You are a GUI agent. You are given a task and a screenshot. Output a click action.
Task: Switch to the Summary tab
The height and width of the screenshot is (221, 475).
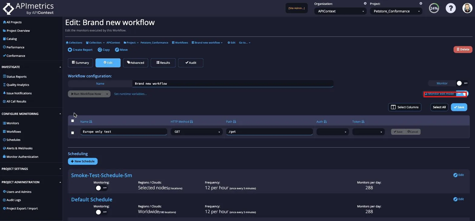pyautogui.click(x=80, y=63)
